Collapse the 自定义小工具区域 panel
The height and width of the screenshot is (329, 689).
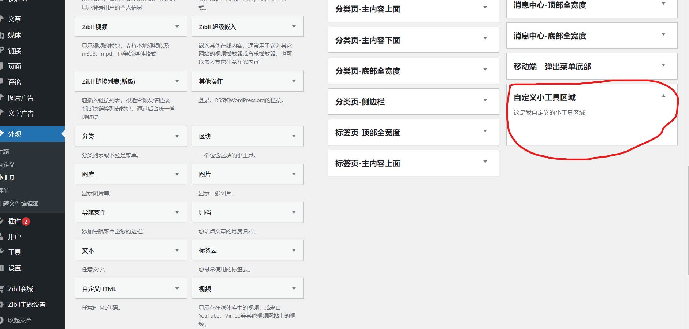point(663,96)
